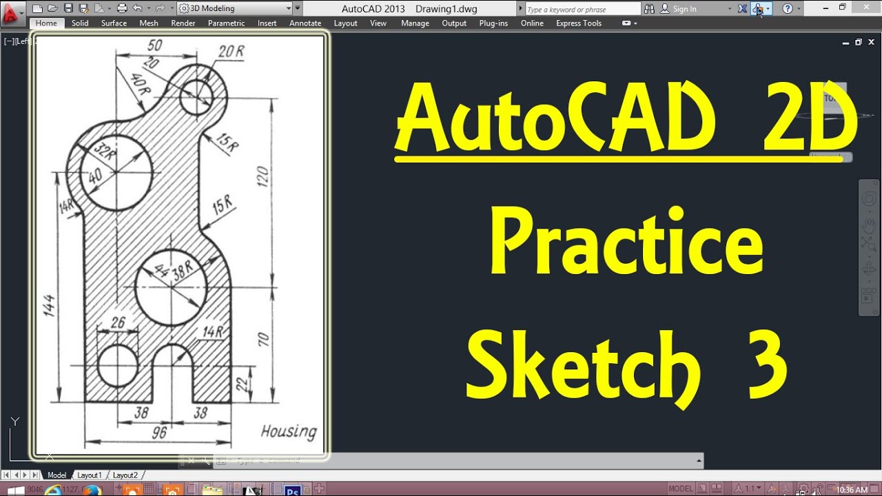Expand the Help dropdown arrow
This screenshot has height=496, width=882.
tap(799, 9)
